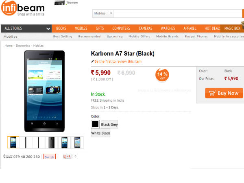Choose the Black Grey color option

click(x=109, y=124)
